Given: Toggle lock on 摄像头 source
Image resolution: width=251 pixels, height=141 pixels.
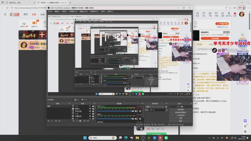Looking at the screenshot, I should point(93,109).
